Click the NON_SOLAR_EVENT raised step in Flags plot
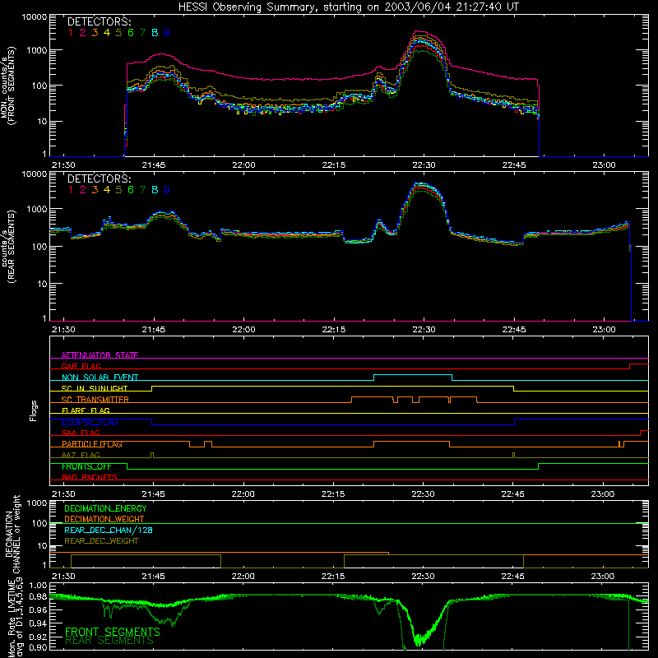658x658 pixels. [413, 375]
